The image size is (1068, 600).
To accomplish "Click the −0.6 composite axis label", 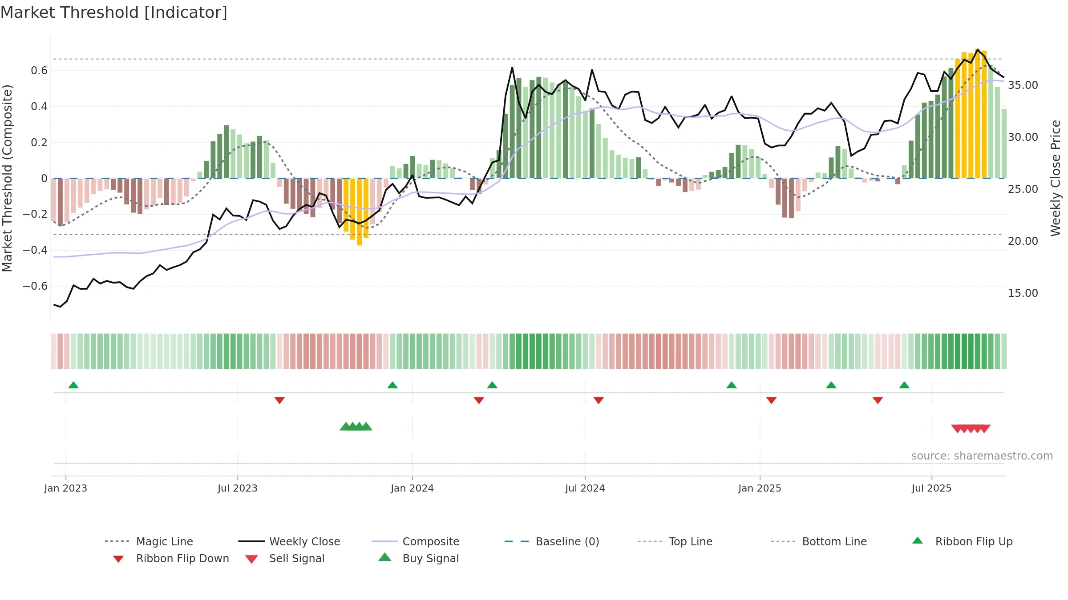I will tap(35, 286).
